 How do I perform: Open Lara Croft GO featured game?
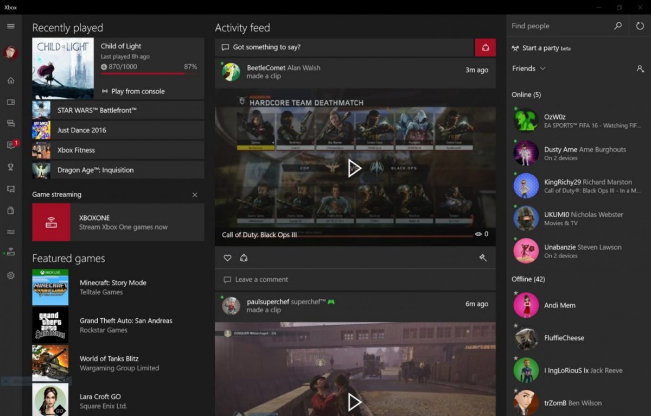coord(118,400)
